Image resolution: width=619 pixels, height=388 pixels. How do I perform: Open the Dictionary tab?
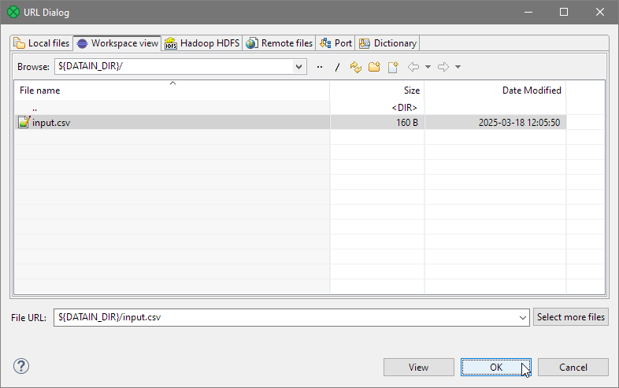[x=387, y=43]
